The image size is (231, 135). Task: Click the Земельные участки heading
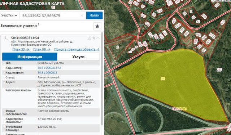(x=18, y=26)
